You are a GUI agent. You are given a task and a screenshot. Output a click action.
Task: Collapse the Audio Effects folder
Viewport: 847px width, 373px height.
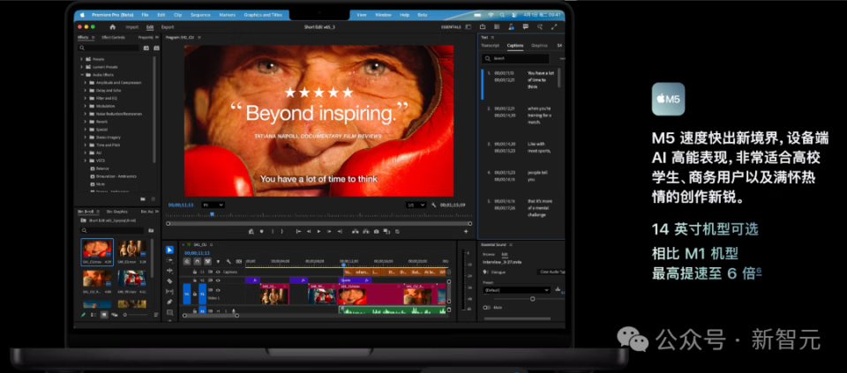82,75
